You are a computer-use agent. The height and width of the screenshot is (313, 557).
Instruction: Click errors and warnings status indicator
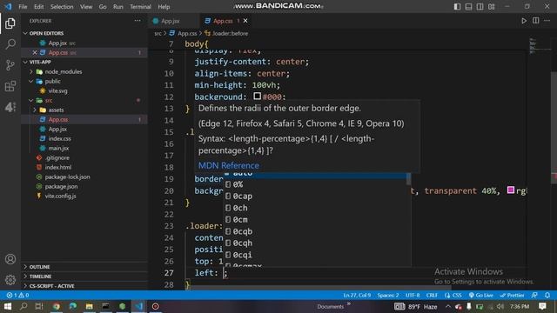(x=17, y=296)
